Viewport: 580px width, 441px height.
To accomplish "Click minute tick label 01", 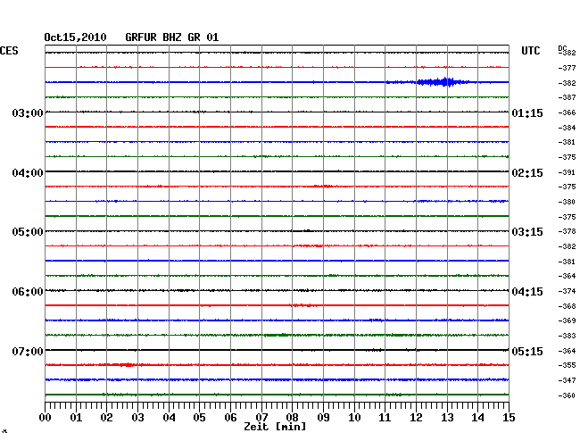I will 76,418.
